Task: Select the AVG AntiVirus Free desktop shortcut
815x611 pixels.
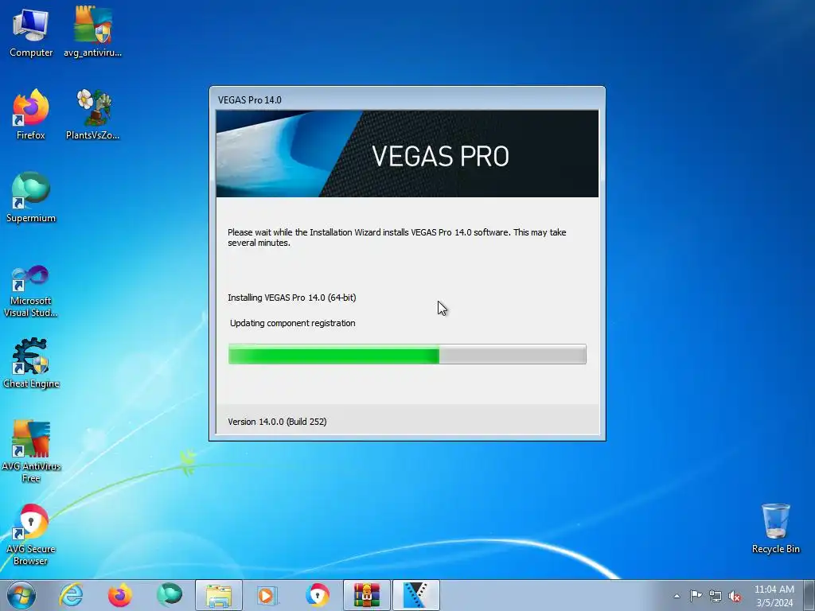Action: pos(31,451)
